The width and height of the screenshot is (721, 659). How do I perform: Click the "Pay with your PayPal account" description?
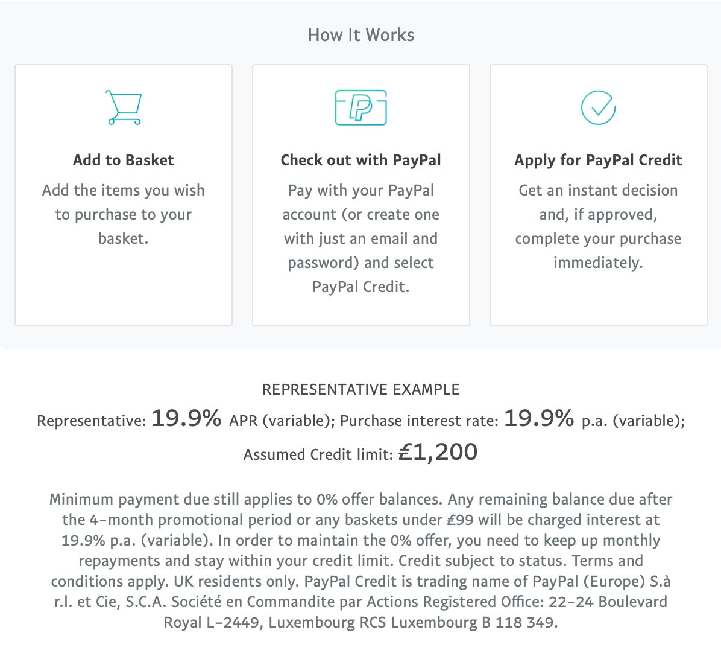pos(360,238)
